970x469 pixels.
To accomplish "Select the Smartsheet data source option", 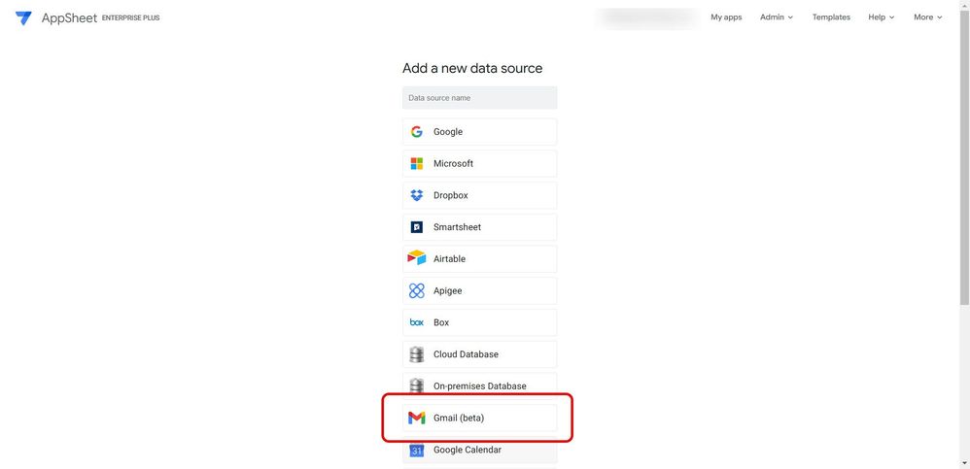I will [479, 227].
